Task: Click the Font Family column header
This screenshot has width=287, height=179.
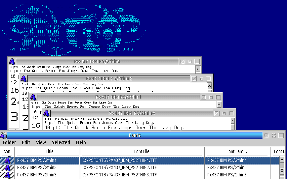Action: [237, 151]
